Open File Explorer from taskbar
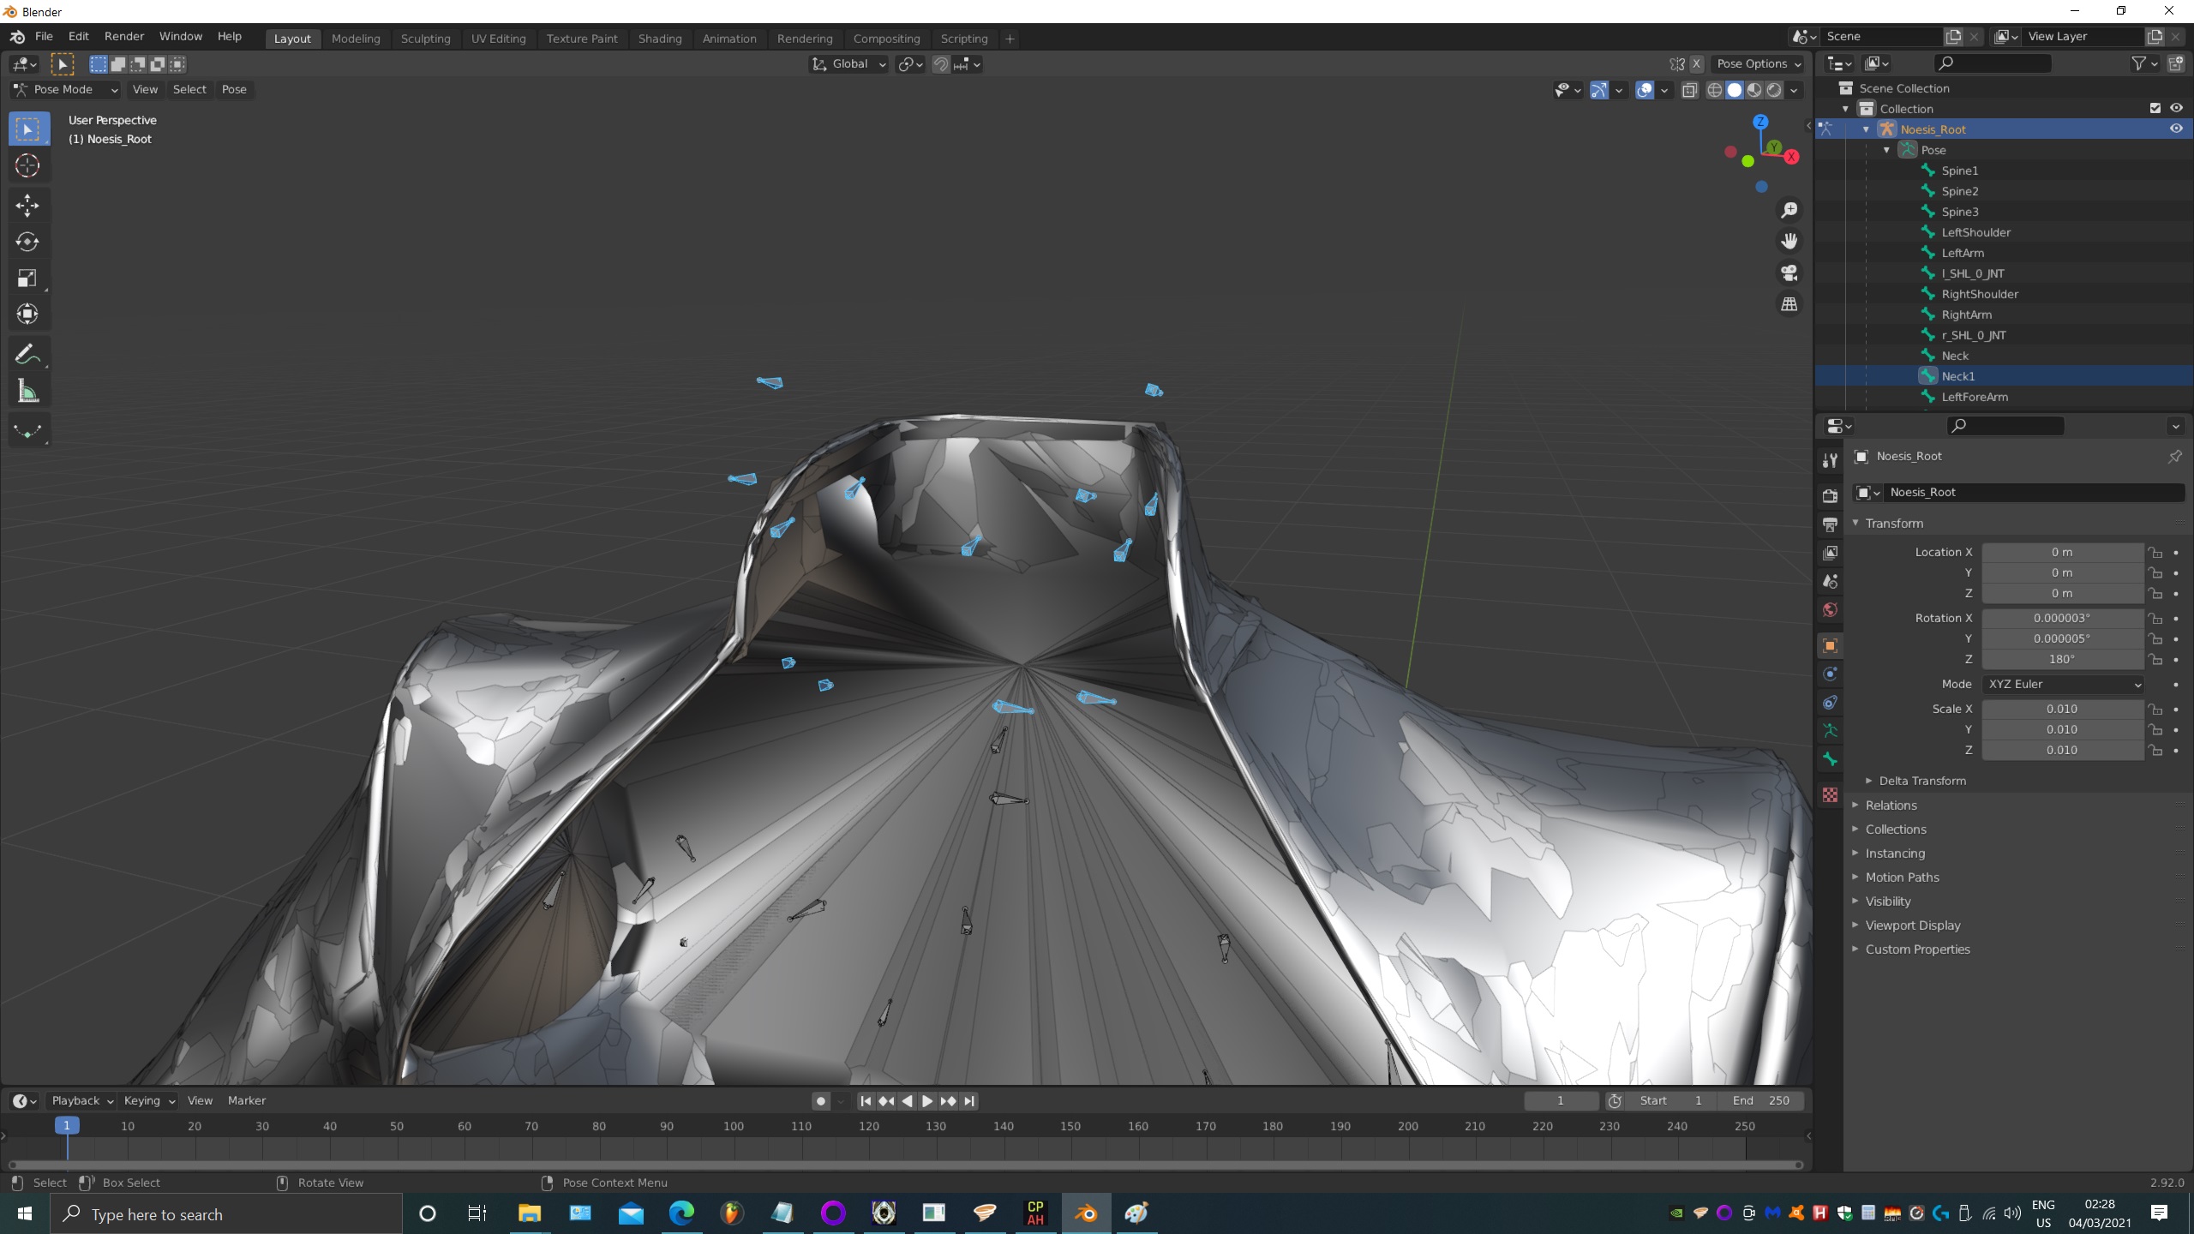 pyautogui.click(x=529, y=1213)
